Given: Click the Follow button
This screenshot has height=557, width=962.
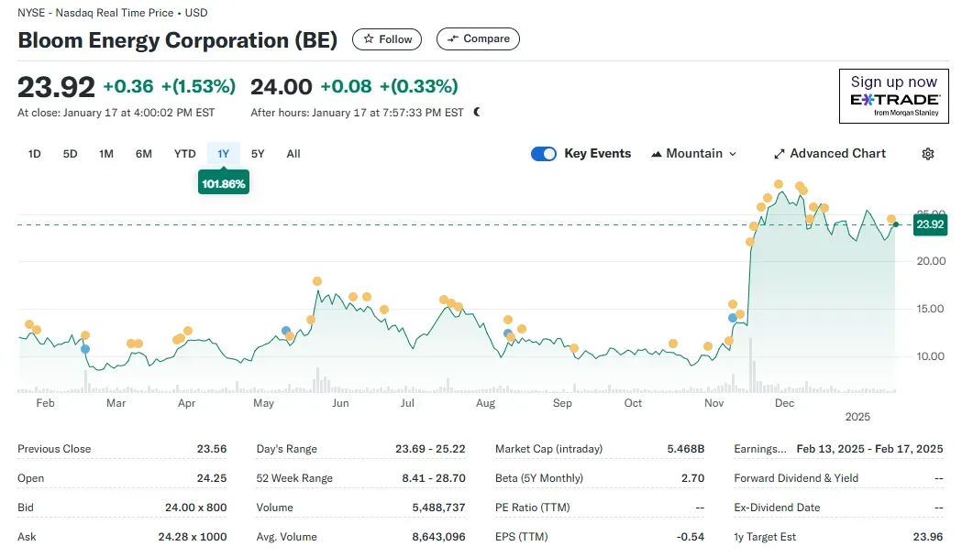Looking at the screenshot, I should coord(386,39).
